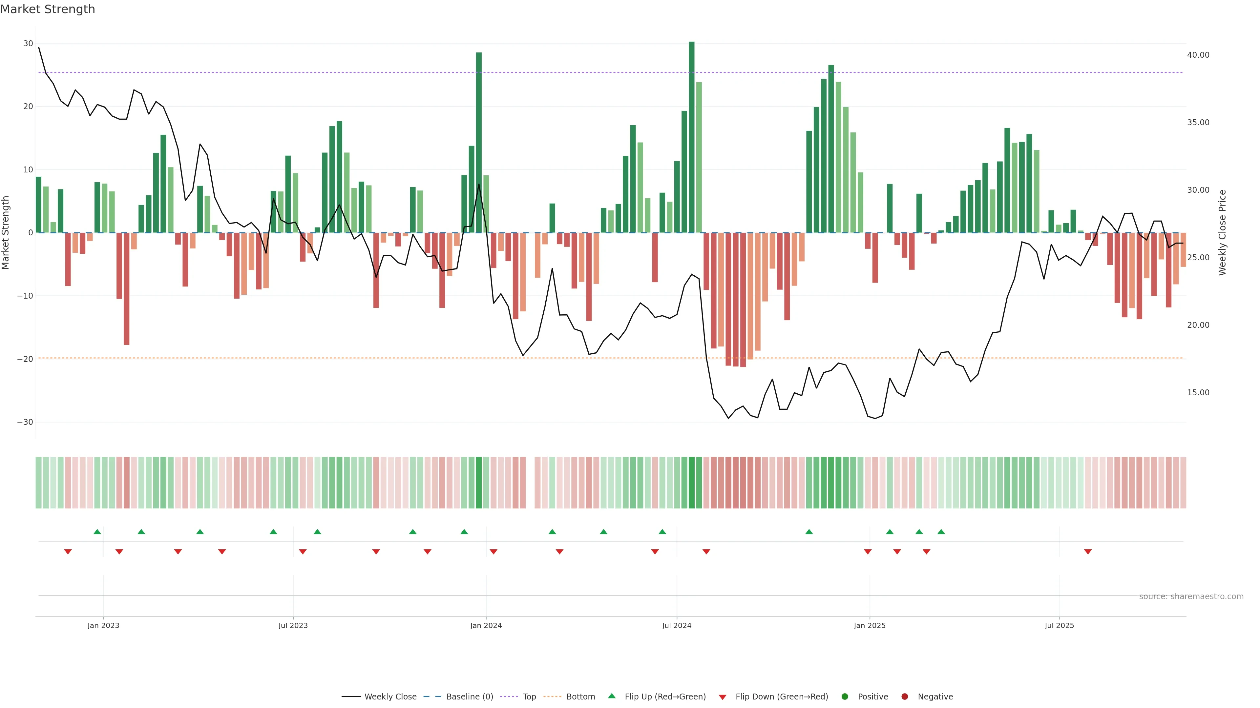
Task: Click the last red flip-down marker after Jul 2025
Action: (x=1088, y=552)
